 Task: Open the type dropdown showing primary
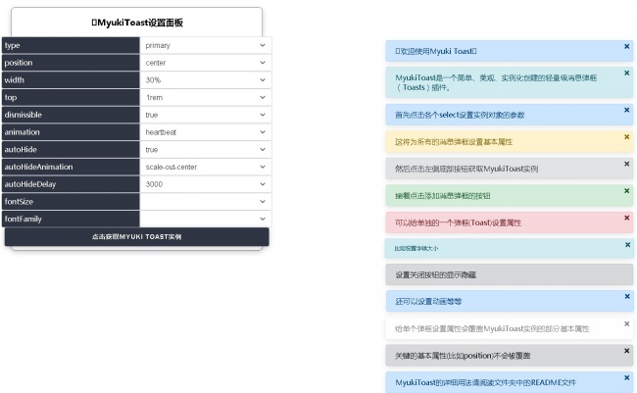coord(205,45)
